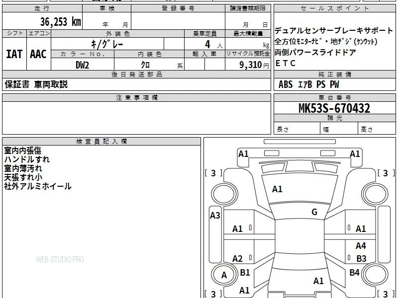398x298 pixels.
Task: Select the B3 damage mark on diagram
Action: click(361, 258)
